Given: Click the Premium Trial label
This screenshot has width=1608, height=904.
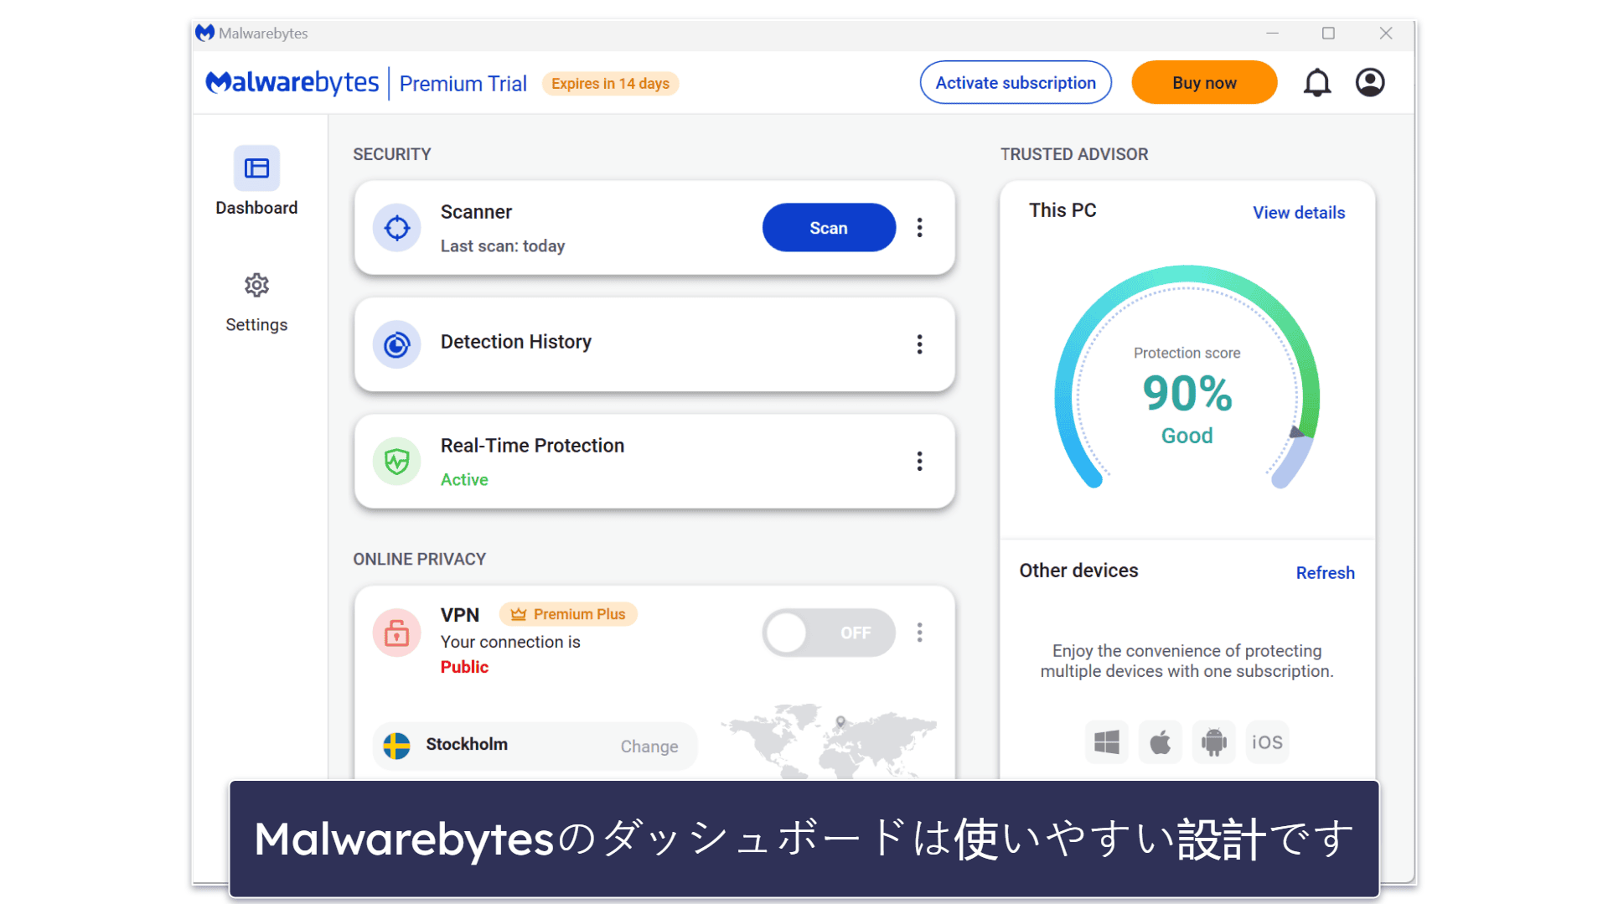Looking at the screenshot, I should tap(463, 84).
